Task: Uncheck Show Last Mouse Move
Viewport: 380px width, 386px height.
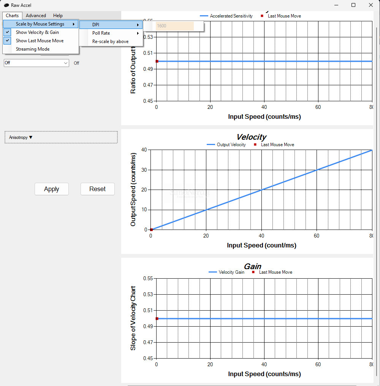Action: point(40,41)
